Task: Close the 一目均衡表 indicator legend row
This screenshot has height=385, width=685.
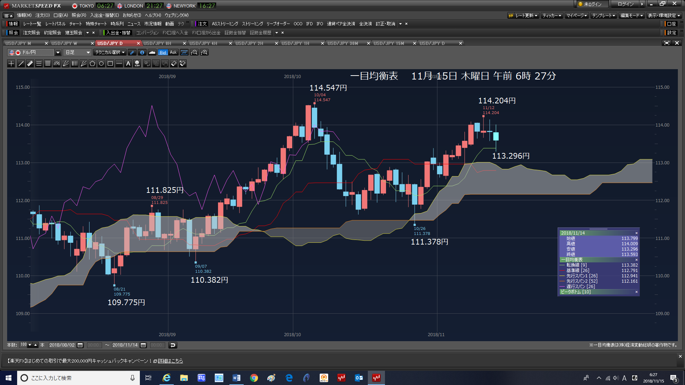Action: (x=636, y=260)
